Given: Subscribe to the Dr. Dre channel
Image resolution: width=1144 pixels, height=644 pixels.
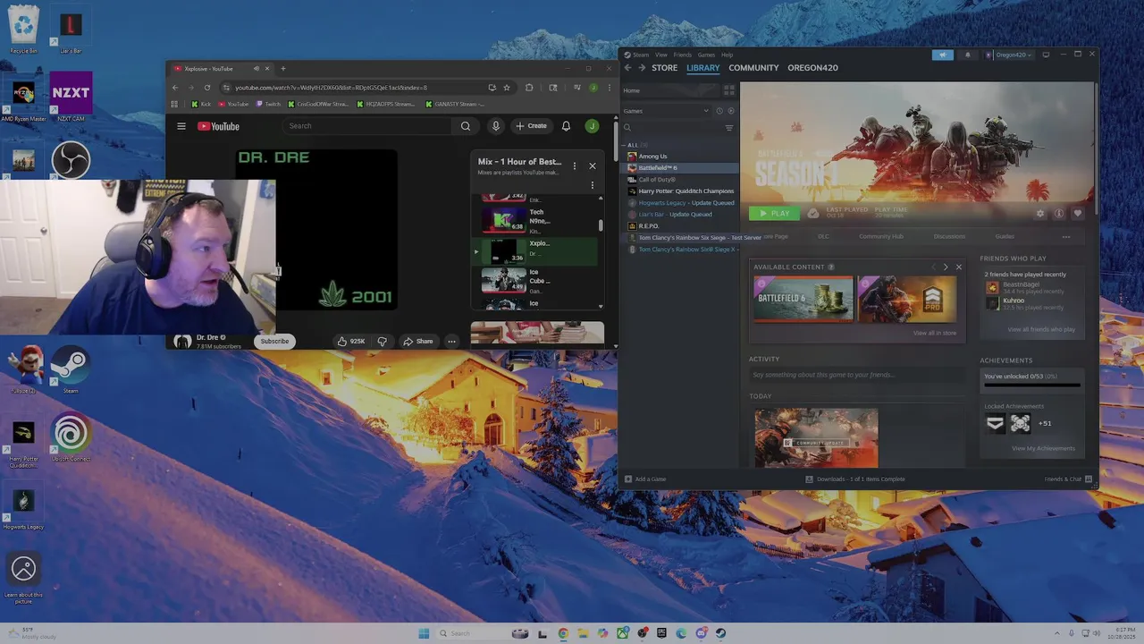Looking at the screenshot, I should (274, 341).
